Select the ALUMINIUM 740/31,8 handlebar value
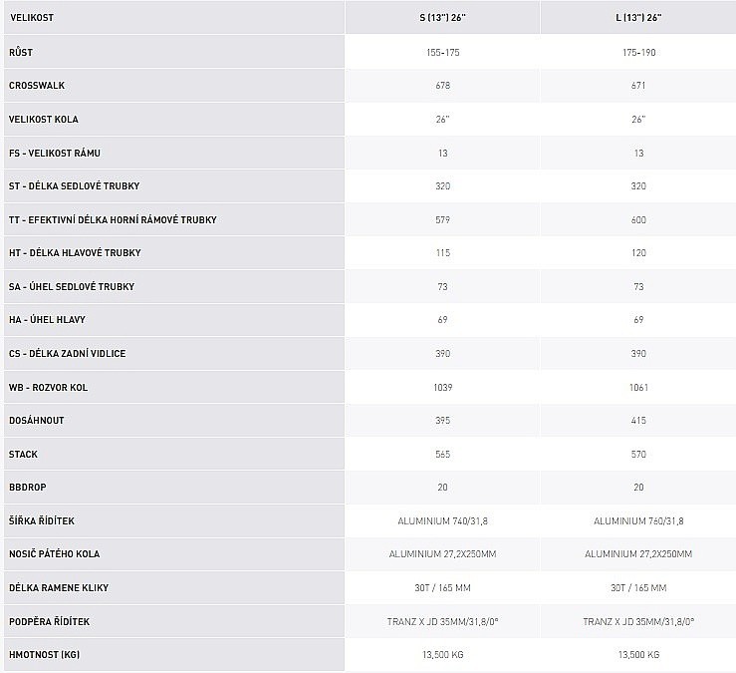The height and width of the screenshot is (673, 736). 442,521
